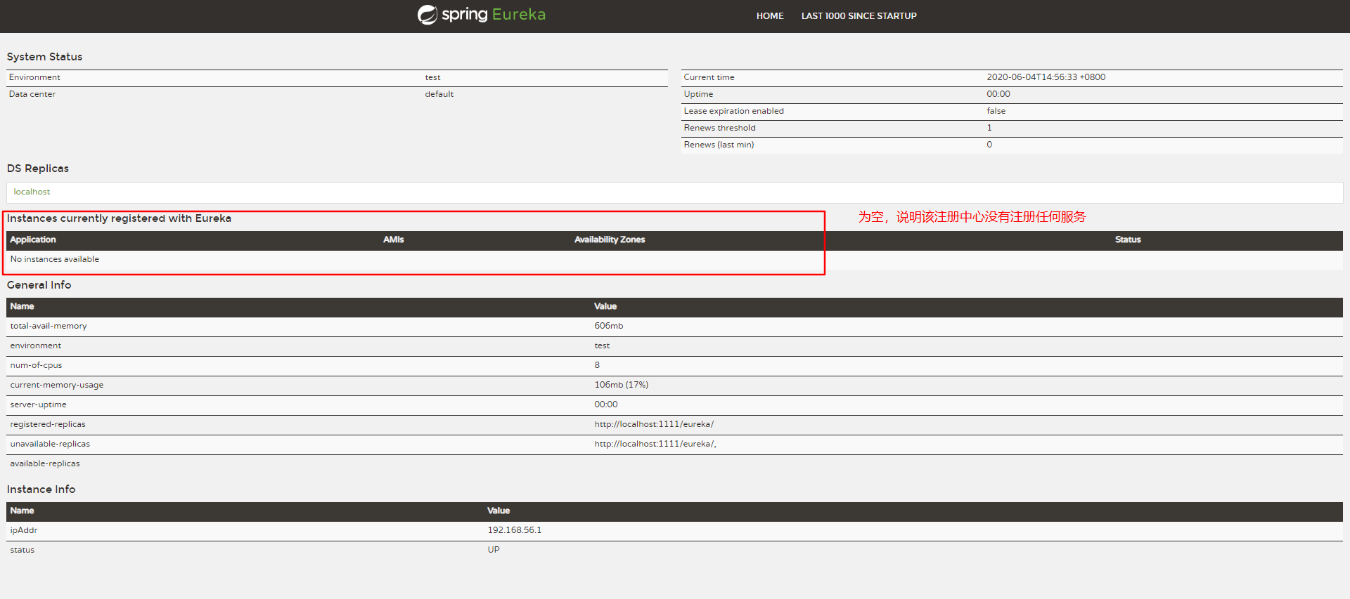The width and height of the screenshot is (1350, 599).
Task: Click the Application column header
Action: click(x=33, y=239)
